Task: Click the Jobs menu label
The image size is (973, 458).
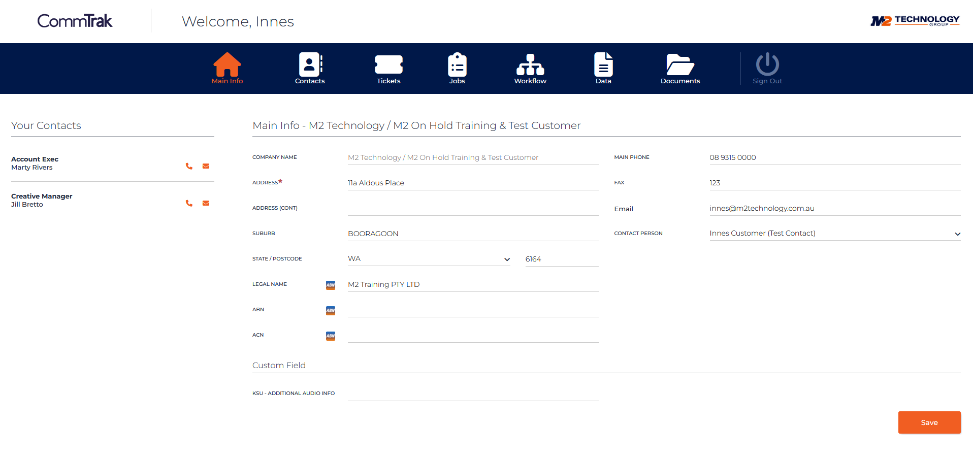Action: (x=457, y=81)
